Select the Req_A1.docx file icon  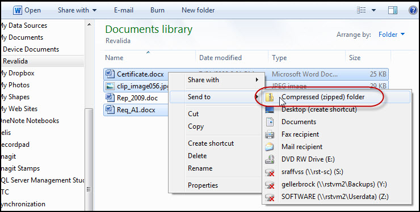[x=110, y=109]
